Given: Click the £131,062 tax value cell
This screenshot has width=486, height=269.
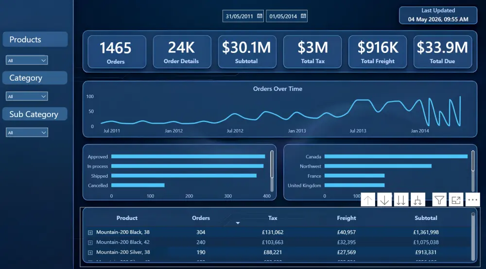Looking at the screenshot, I should [x=273, y=232].
